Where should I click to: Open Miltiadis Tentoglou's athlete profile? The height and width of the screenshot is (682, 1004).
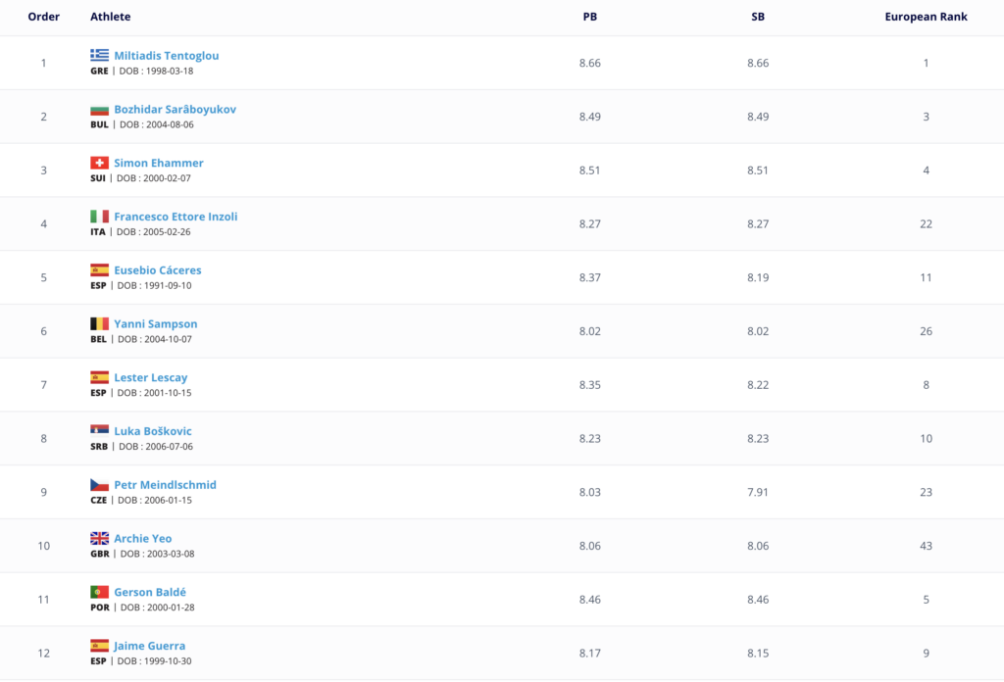(x=167, y=56)
